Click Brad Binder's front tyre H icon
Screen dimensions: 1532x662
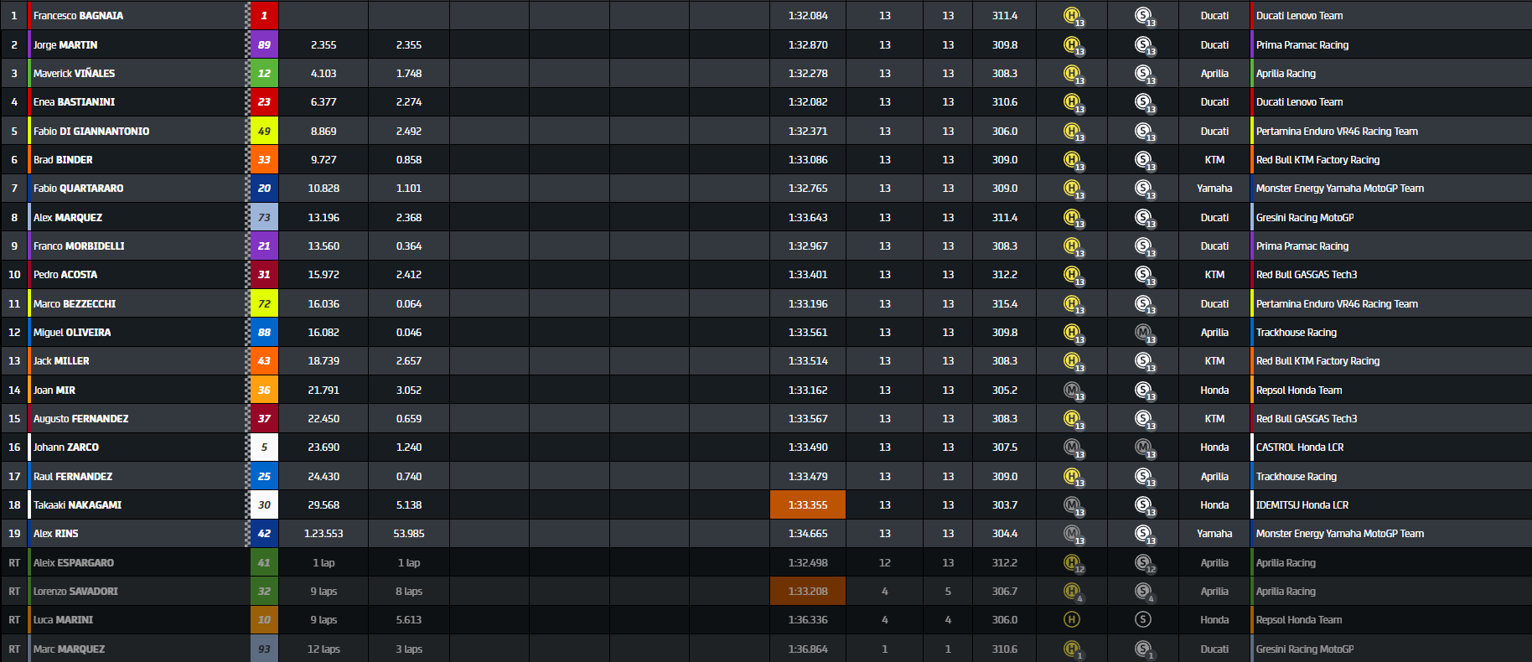(1072, 160)
